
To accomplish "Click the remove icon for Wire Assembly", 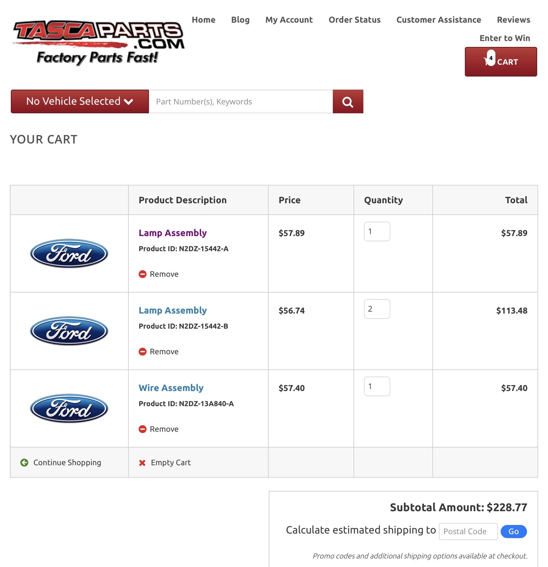I will (x=143, y=429).
